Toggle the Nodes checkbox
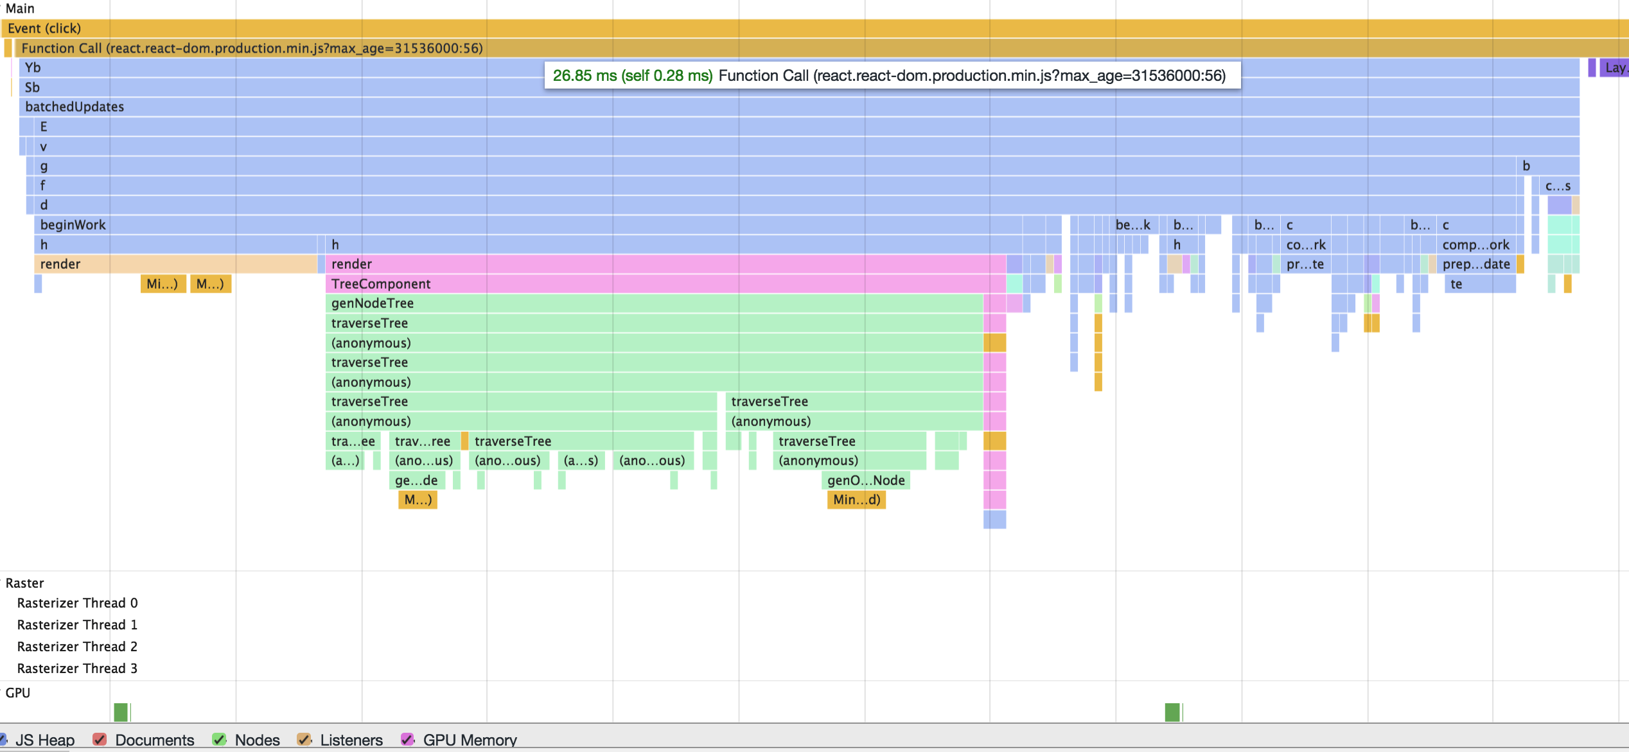This screenshot has width=1629, height=752. pos(219,739)
